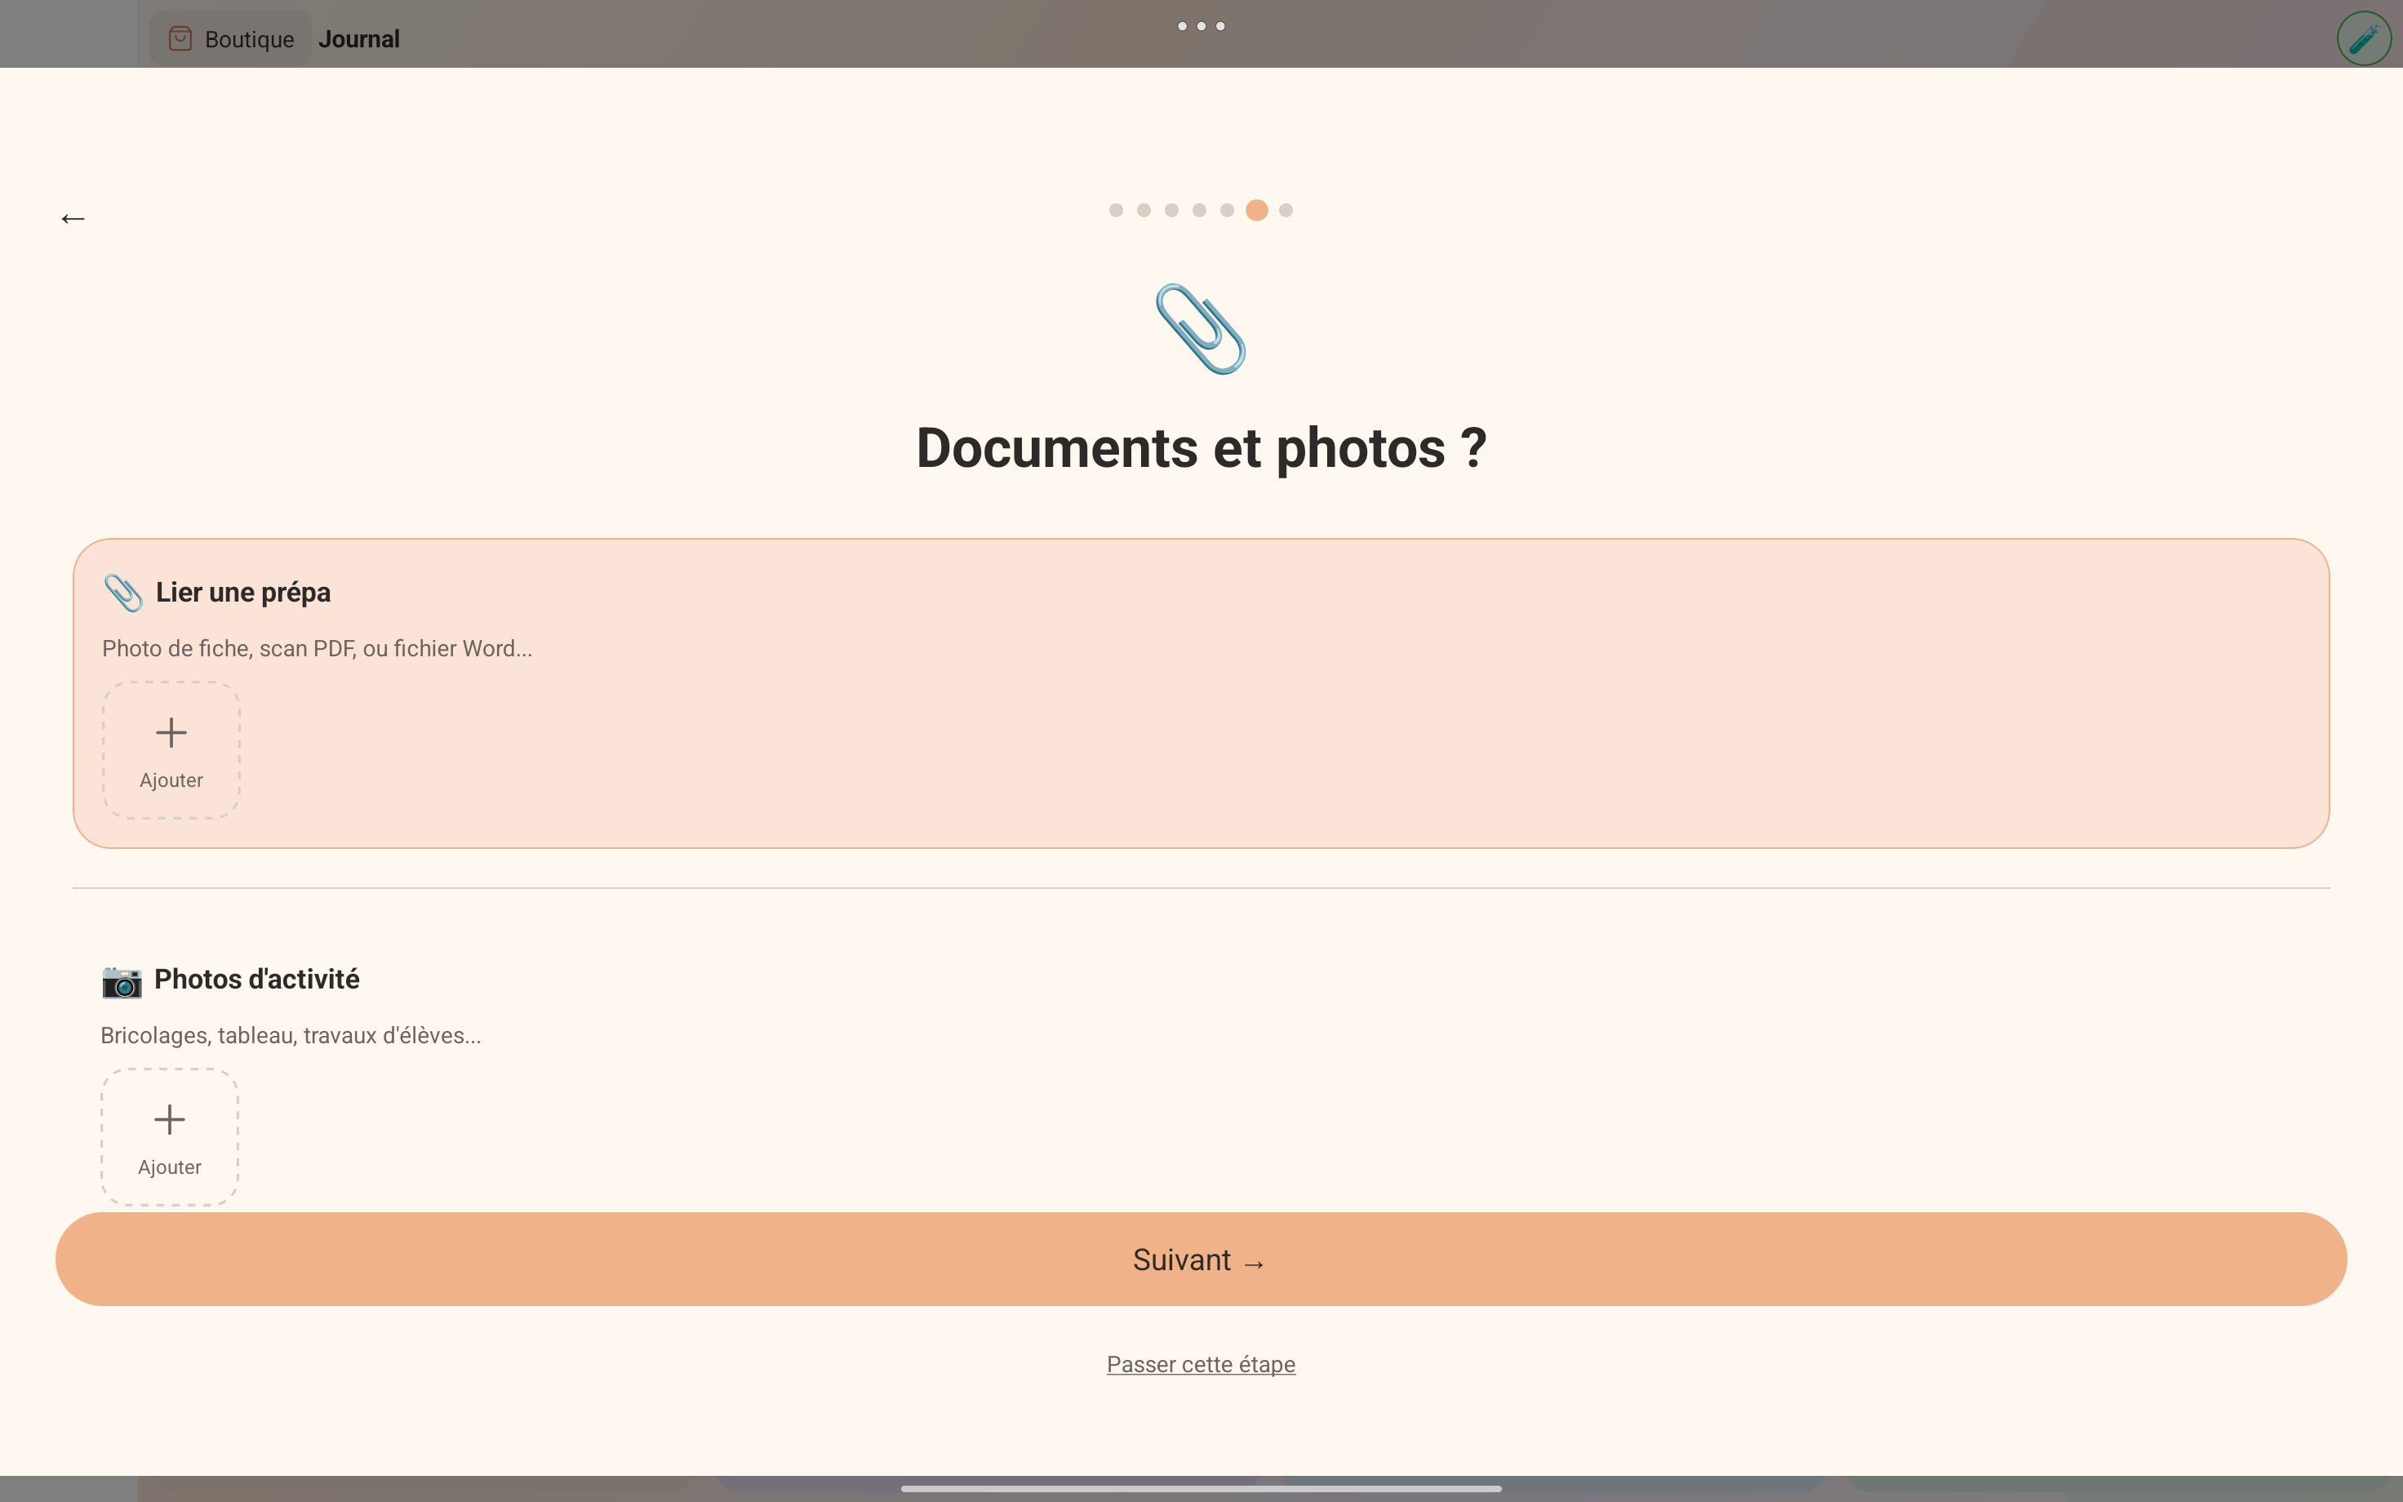Click text Photo de fiche, scan PDF, ou fichier Word...
Screen dimensions: 2403x1502
click(317, 649)
